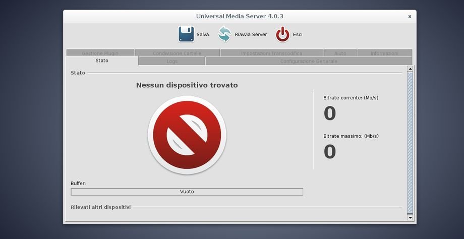Open the Condivisione Cartelle tab
The height and width of the screenshot is (239, 464).
click(x=177, y=52)
